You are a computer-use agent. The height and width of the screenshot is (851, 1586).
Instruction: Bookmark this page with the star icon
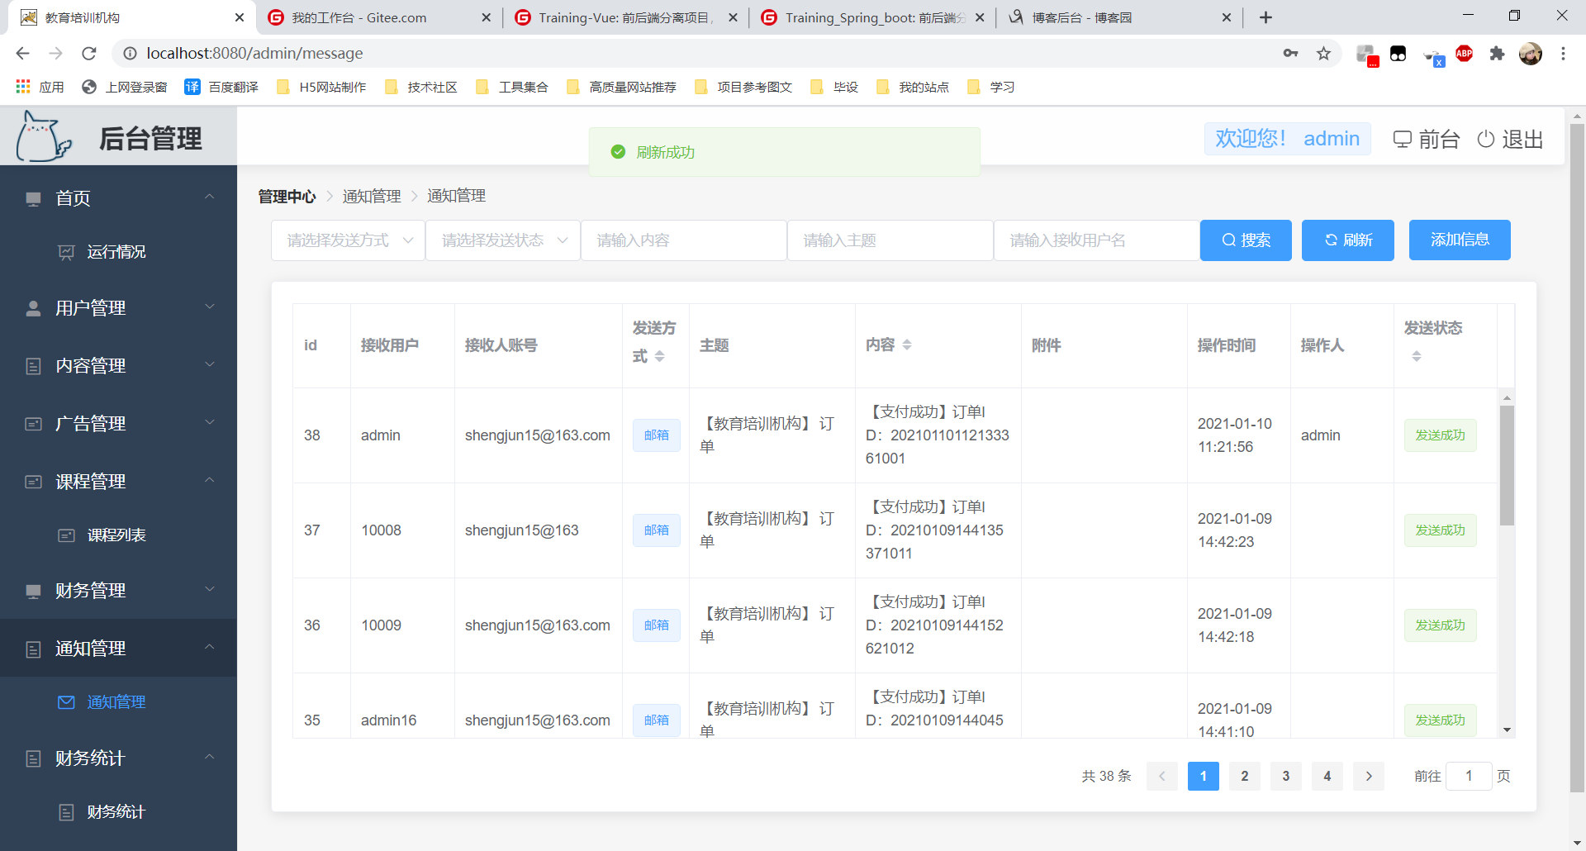(1323, 53)
